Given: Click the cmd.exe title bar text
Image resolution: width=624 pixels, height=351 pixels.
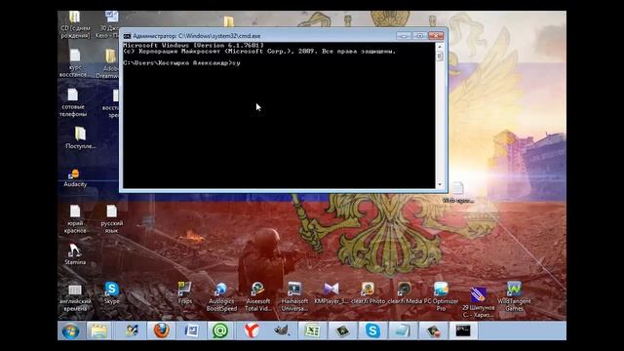Looking at the screenshot, I should [x=197, y=36].
